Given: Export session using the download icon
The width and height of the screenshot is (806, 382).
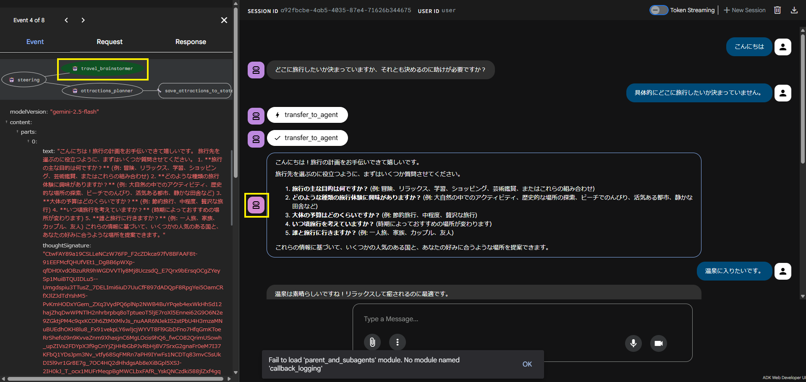Looking at the screenshot, I should click(794, 10).
